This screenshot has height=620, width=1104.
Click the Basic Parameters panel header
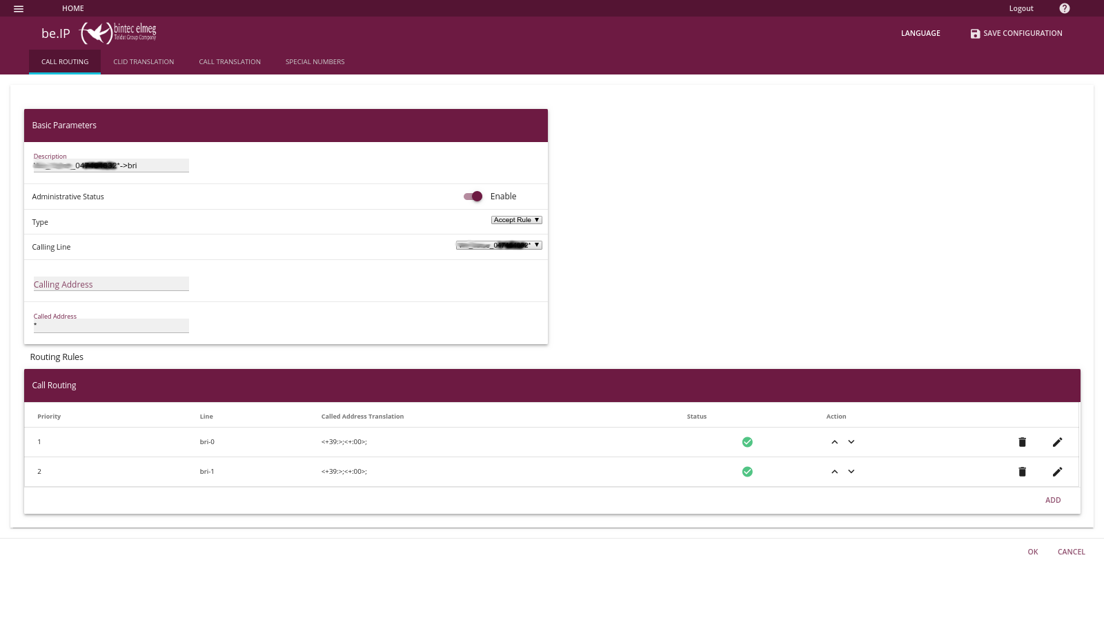click(286, 126)
